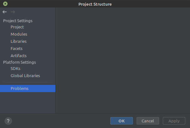Select the Problems item in sidebar
190x128 pixels.
[19, 89]
